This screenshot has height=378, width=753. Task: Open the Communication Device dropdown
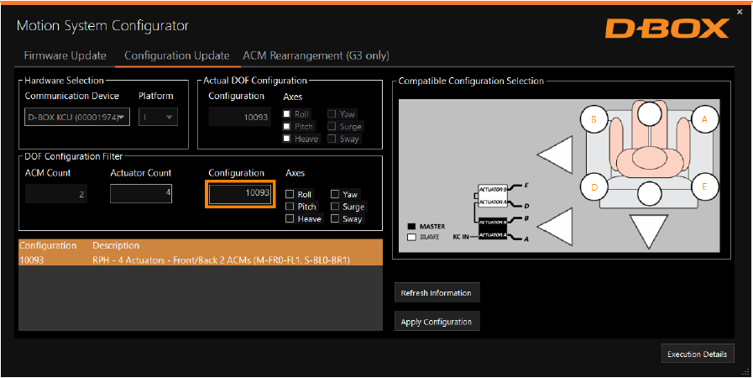tap(77, 117)
